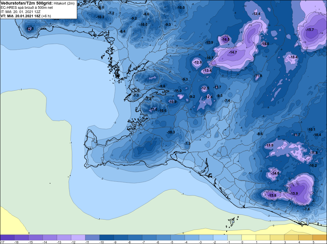The width and height of the screenshot is (327, 244).
Task: Click the temperature label -10.4
Action: click(x=317, y=135)
